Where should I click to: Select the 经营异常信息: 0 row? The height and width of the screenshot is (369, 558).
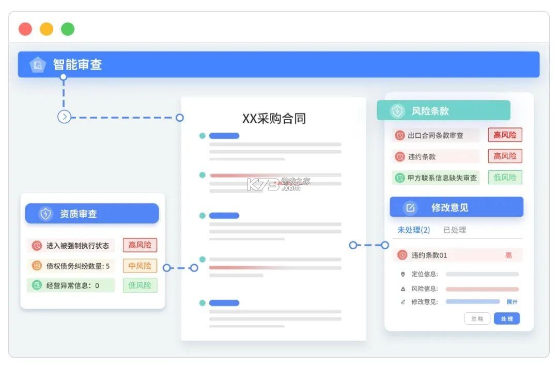coord(71,285)
